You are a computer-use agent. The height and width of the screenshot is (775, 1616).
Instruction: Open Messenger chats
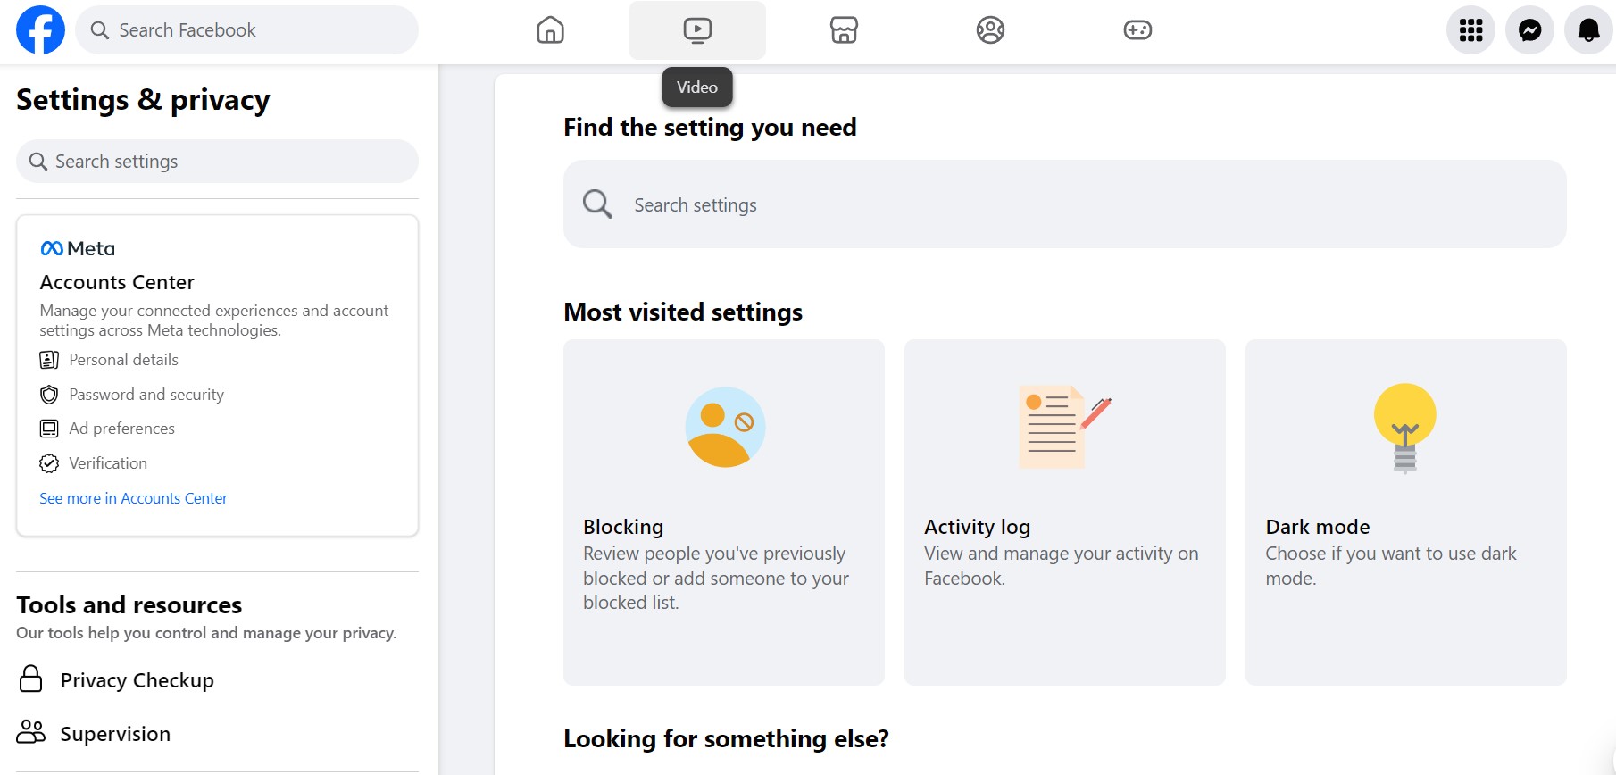(x=1529, y=30)
